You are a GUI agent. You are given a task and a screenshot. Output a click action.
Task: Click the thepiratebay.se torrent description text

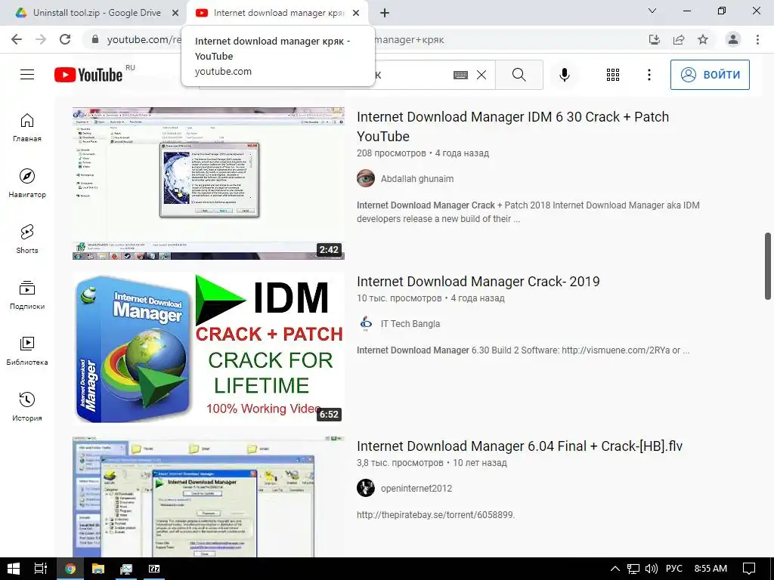click(x=436, y=515)
